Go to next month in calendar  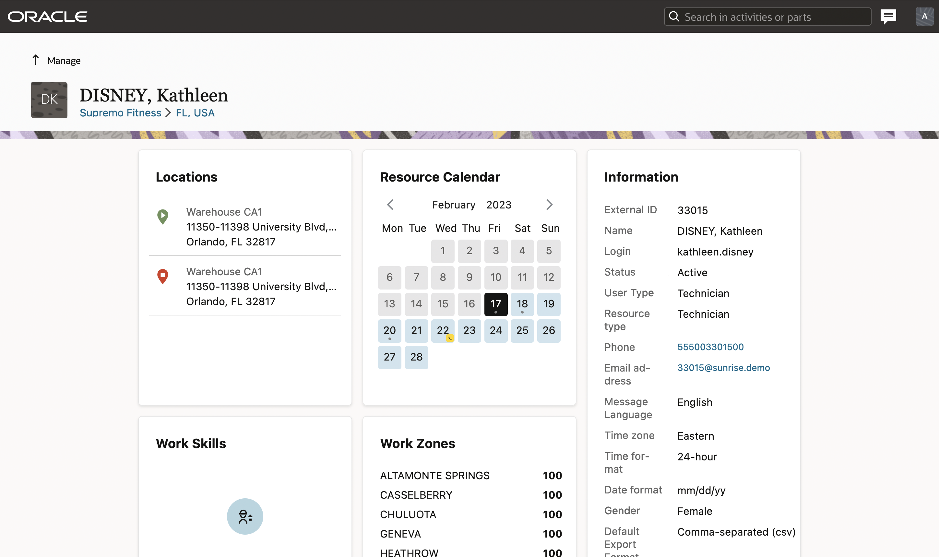click(549, 205)
